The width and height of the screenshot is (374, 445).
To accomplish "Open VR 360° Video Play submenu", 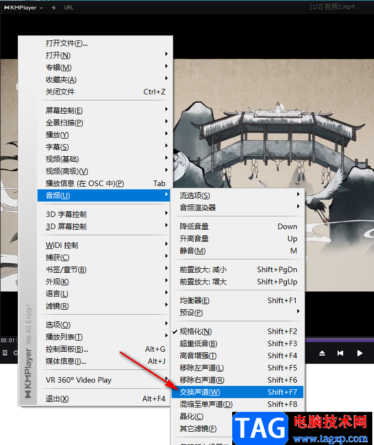I will [105, 380].
